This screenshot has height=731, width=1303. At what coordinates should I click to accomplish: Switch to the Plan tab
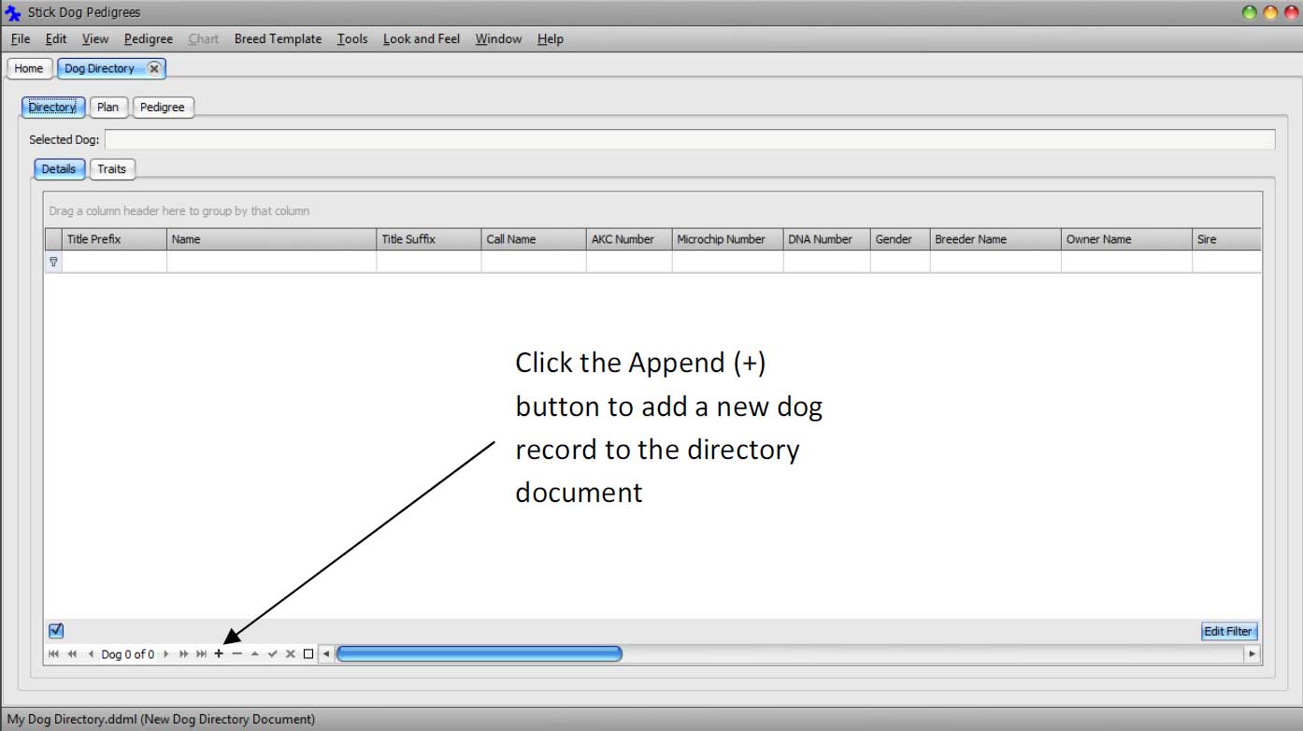coord(107,107)
